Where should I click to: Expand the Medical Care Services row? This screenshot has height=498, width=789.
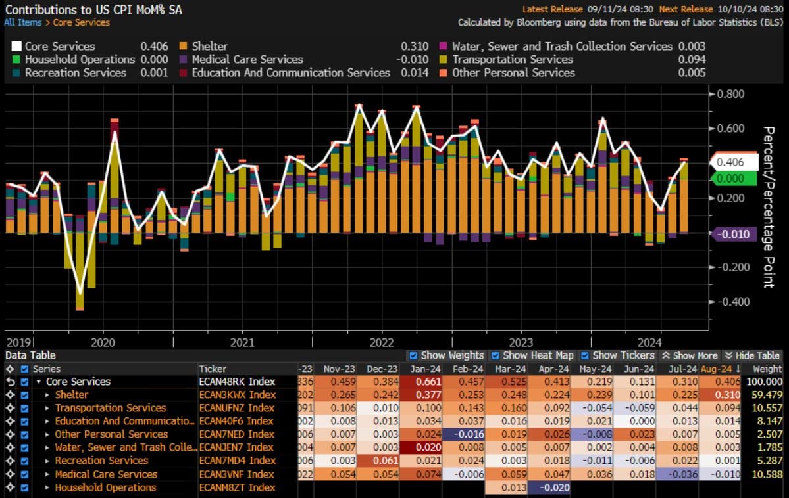tap(47, 474)
